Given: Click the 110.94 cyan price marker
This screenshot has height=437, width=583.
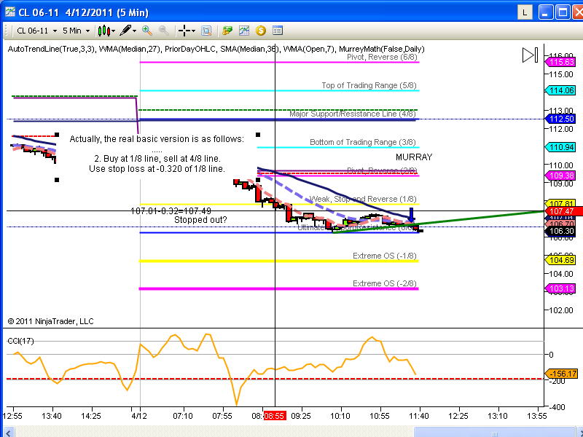Looking at the screenshot, I should 560,147.
